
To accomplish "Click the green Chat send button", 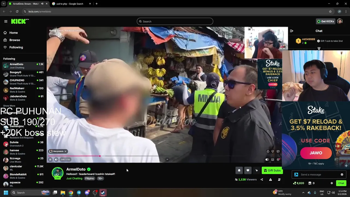I will coord(341,183).
